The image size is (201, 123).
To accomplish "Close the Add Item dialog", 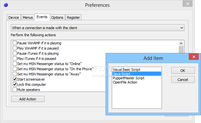I will tap(194, 57).
